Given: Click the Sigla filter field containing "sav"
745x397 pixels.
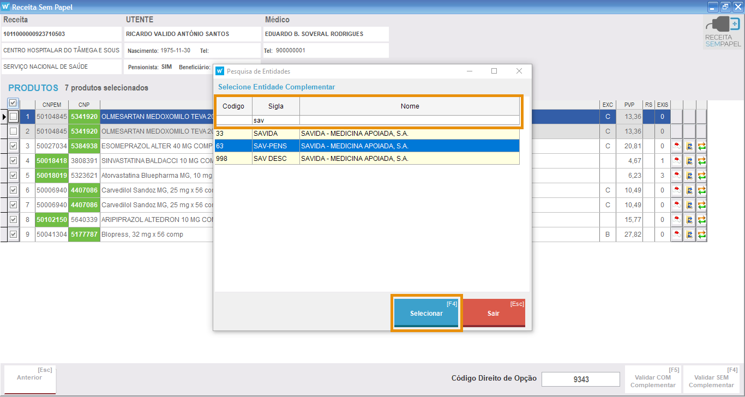Looking at the screenshot, I should tap(275, 120).
